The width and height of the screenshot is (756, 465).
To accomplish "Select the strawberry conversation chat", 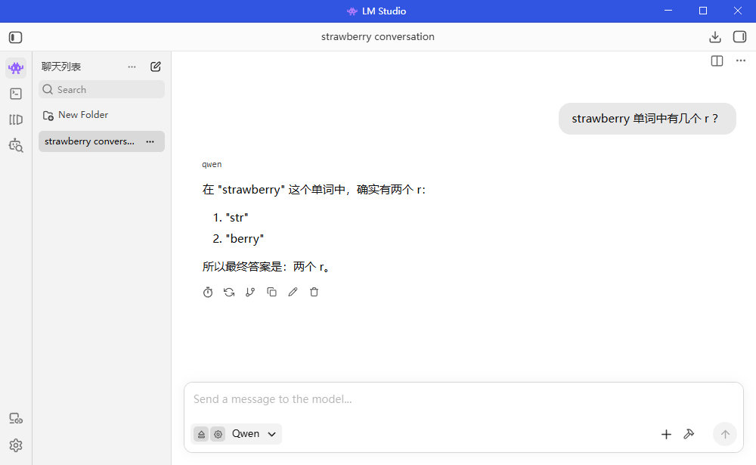I will (102, 141).
